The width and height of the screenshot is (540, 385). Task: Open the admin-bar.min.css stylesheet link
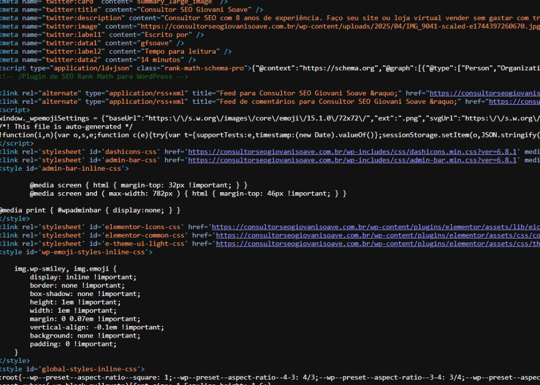[352, 160]
